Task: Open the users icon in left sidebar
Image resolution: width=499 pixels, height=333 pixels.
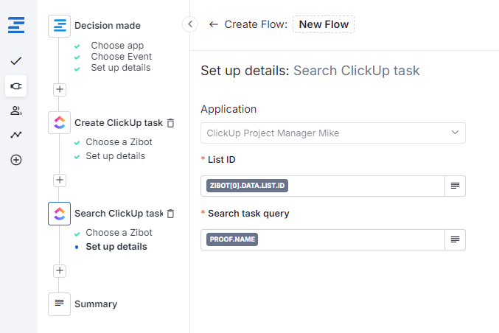Action: coord(15,111)
